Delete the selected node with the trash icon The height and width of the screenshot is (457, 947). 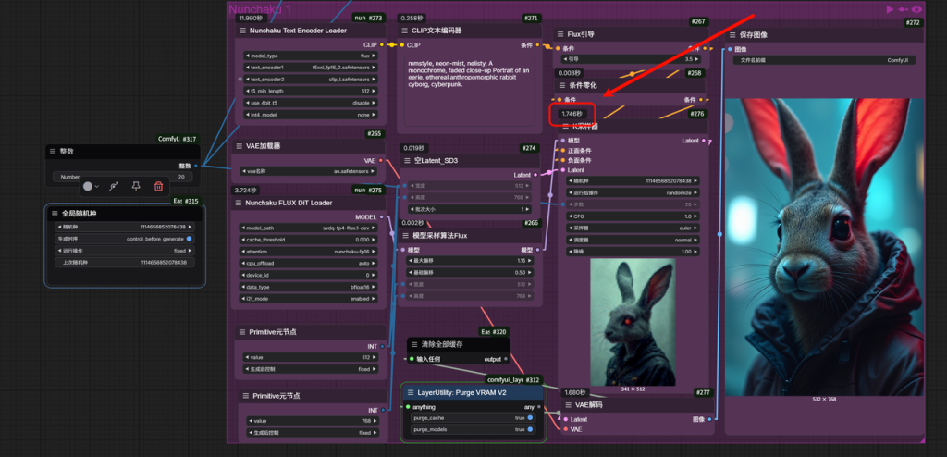tap(158, 186)
